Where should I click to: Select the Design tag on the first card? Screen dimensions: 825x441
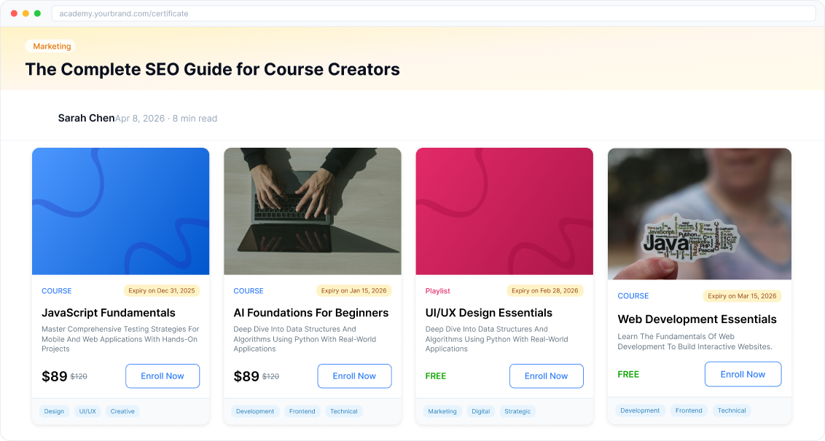click(54, 411)
